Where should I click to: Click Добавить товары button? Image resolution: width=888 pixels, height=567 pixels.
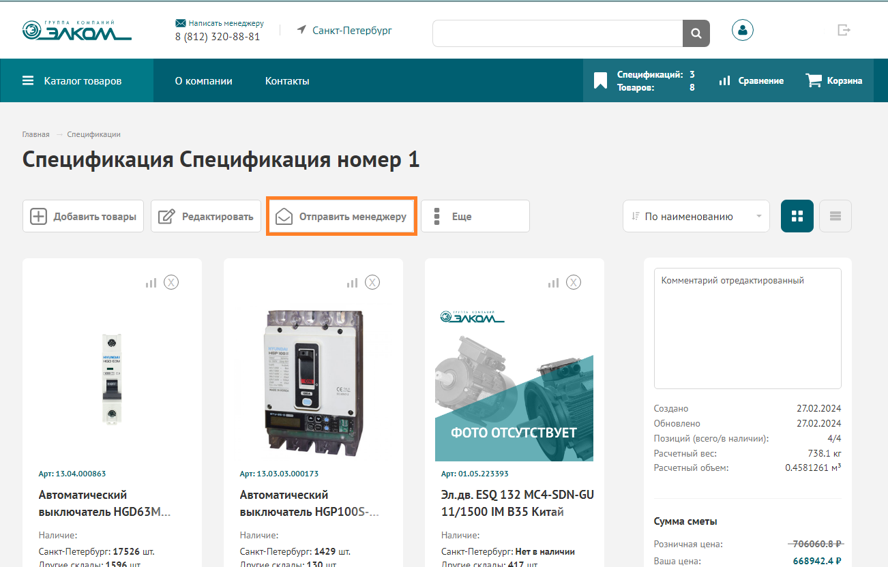(83, 216)
